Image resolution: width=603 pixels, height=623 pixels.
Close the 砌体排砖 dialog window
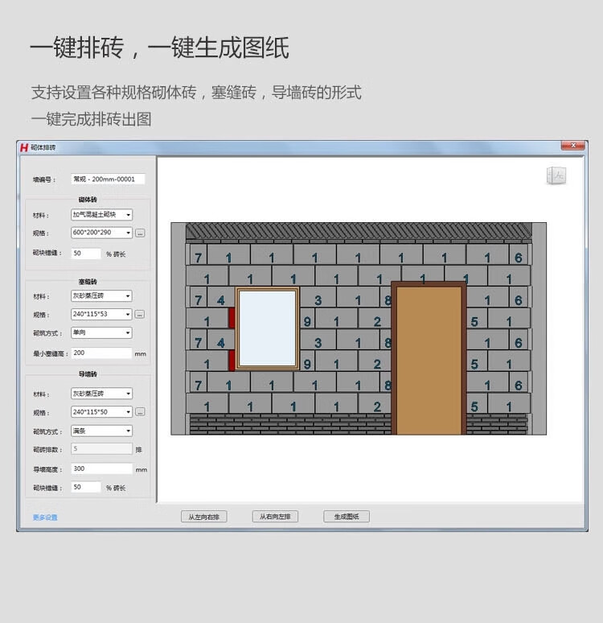(x=572, y=146)
